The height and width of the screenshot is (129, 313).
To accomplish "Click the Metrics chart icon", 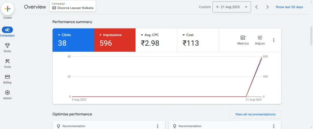I will point(243,38).
